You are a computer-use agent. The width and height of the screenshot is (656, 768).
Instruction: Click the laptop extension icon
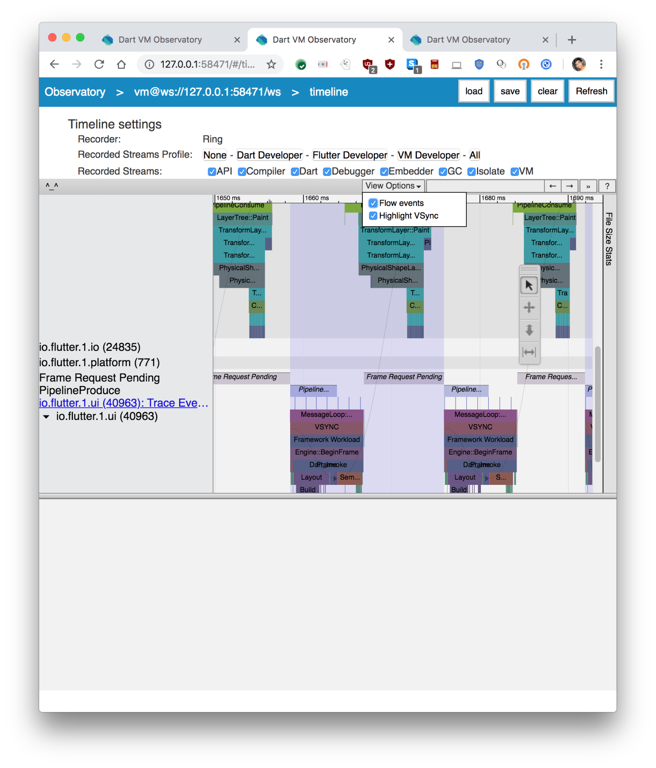pos(456,65)
